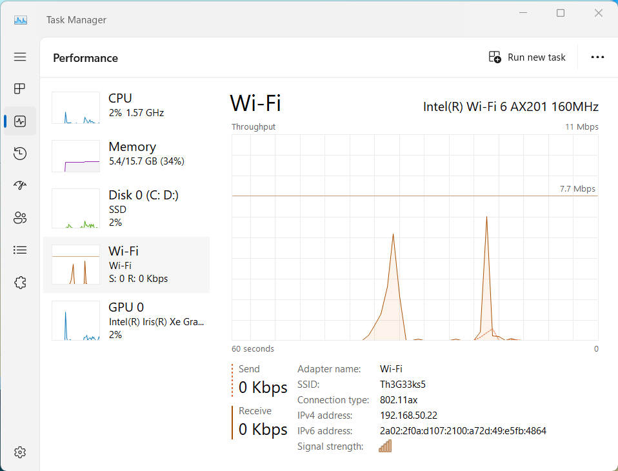Click the Adapter name value Wi-Fi
The width and height of the screenshot is (618, 471).
391,369
